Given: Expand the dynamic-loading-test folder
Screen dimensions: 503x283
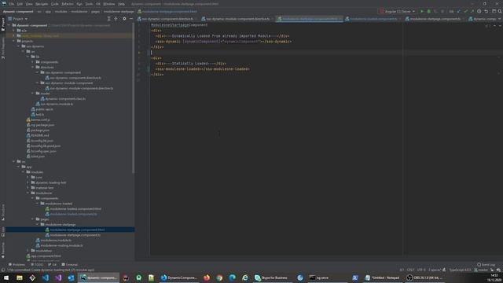Looking at the screenshot, I should click(x=28, y=182).
